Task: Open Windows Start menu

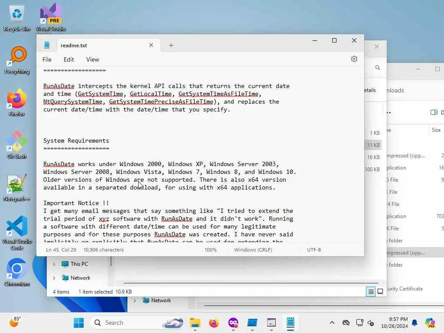Action: coord(78,323)
